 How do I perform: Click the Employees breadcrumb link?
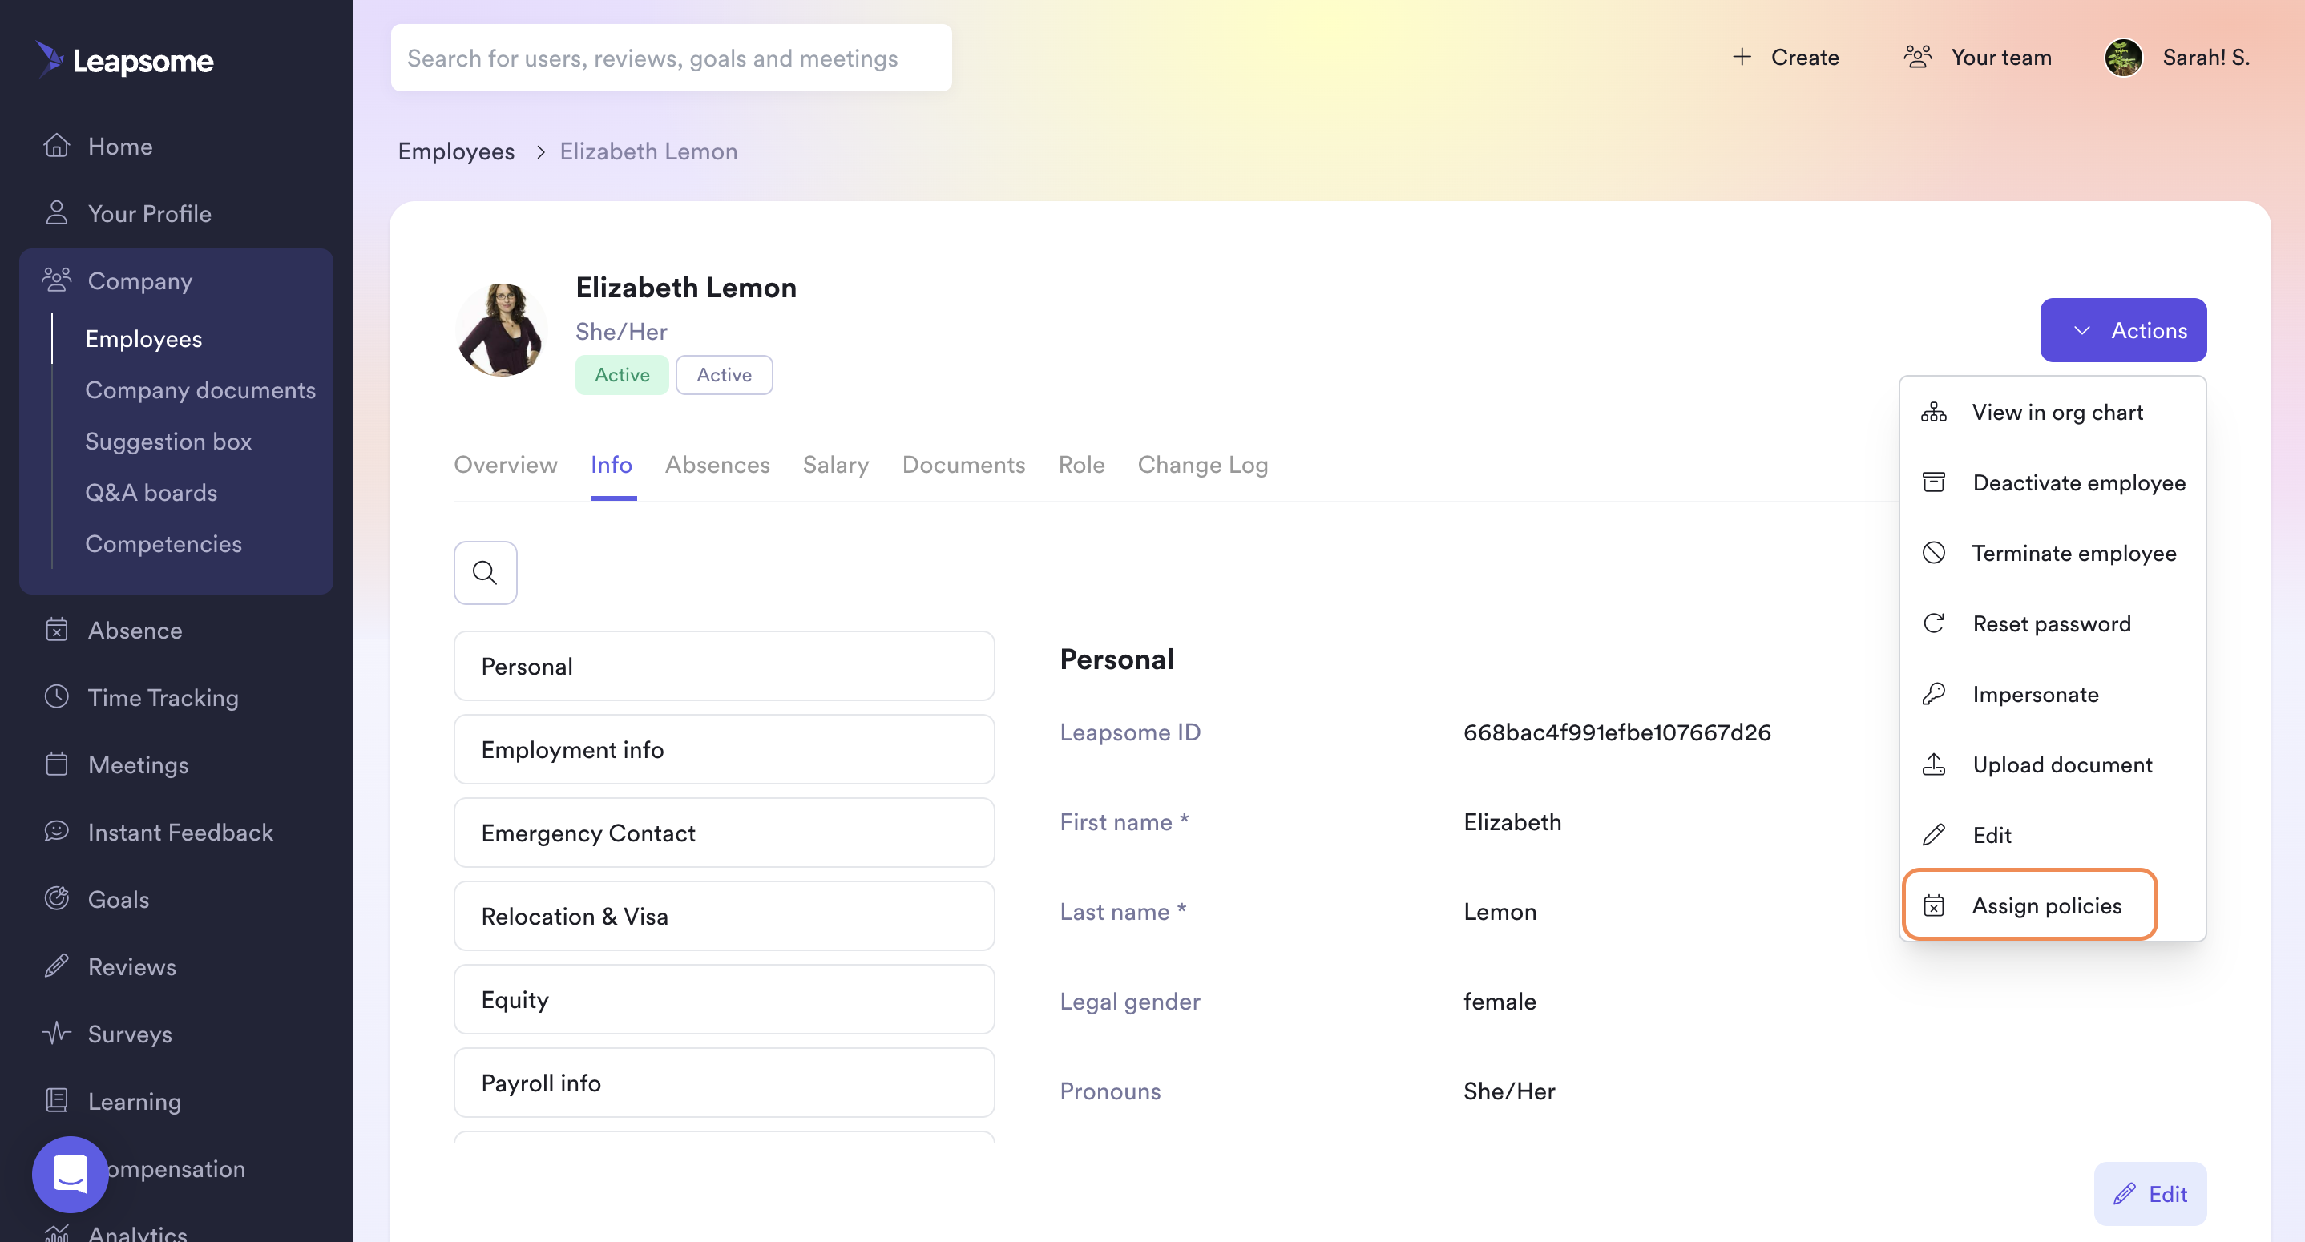tap(456, 151)
